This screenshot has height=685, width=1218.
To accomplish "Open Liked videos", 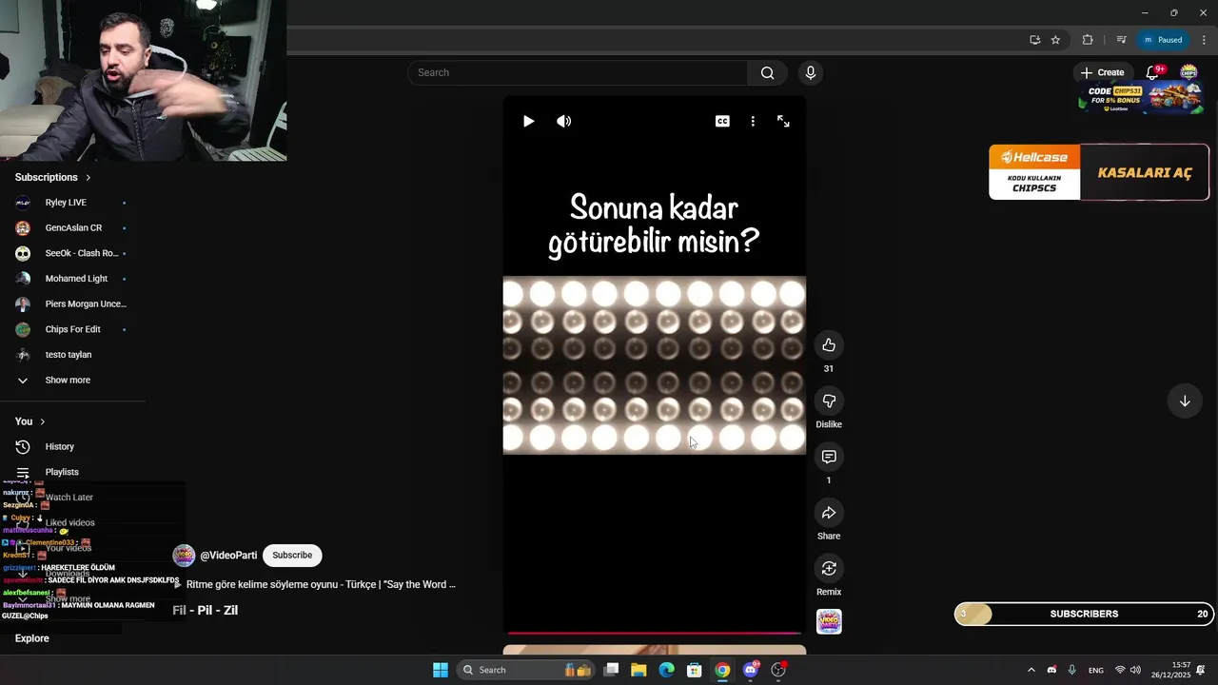I will pyautogui.click(x=72, y=522).
